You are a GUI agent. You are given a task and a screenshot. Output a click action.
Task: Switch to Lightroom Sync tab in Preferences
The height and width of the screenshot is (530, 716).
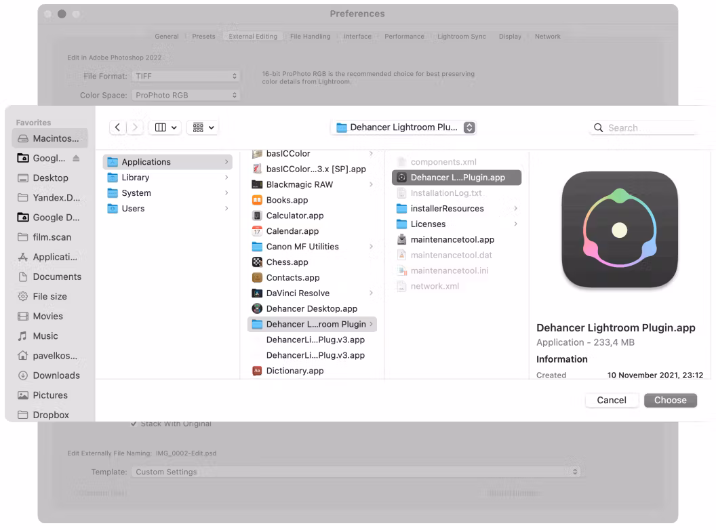click(462, 37)
